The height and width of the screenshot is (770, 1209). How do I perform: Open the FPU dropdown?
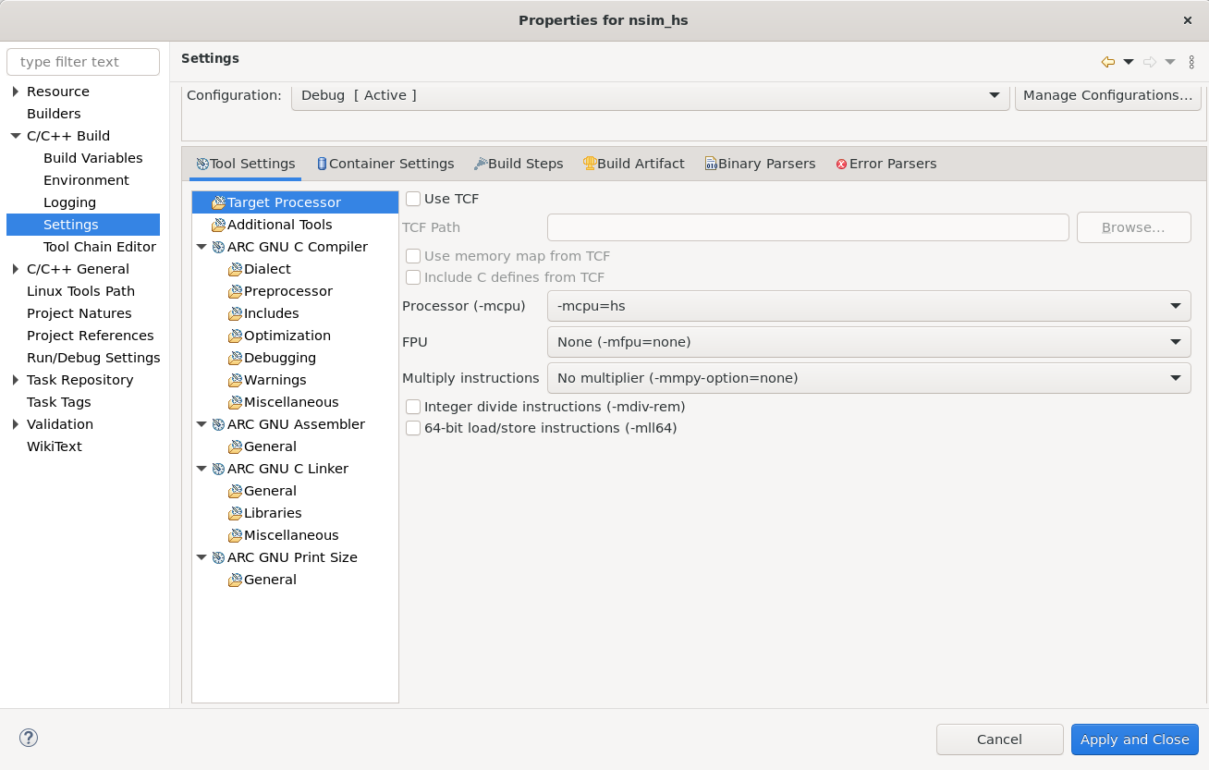(868, 342)
